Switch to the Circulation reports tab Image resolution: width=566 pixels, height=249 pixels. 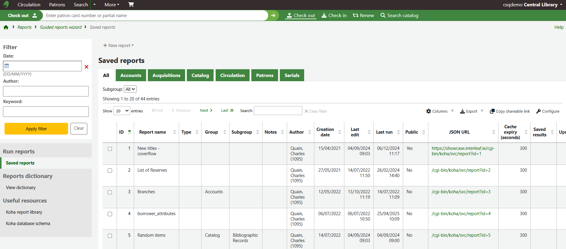[x=232, y=76]
